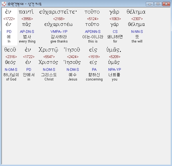The image size is (172, 166).
Task: Click parsing code NPA-YP
Action: pyautogui.click(x=114, y=70)
